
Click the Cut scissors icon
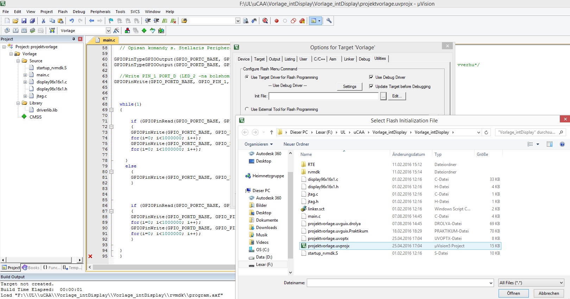pyautogui.click(x=43, y=21)
